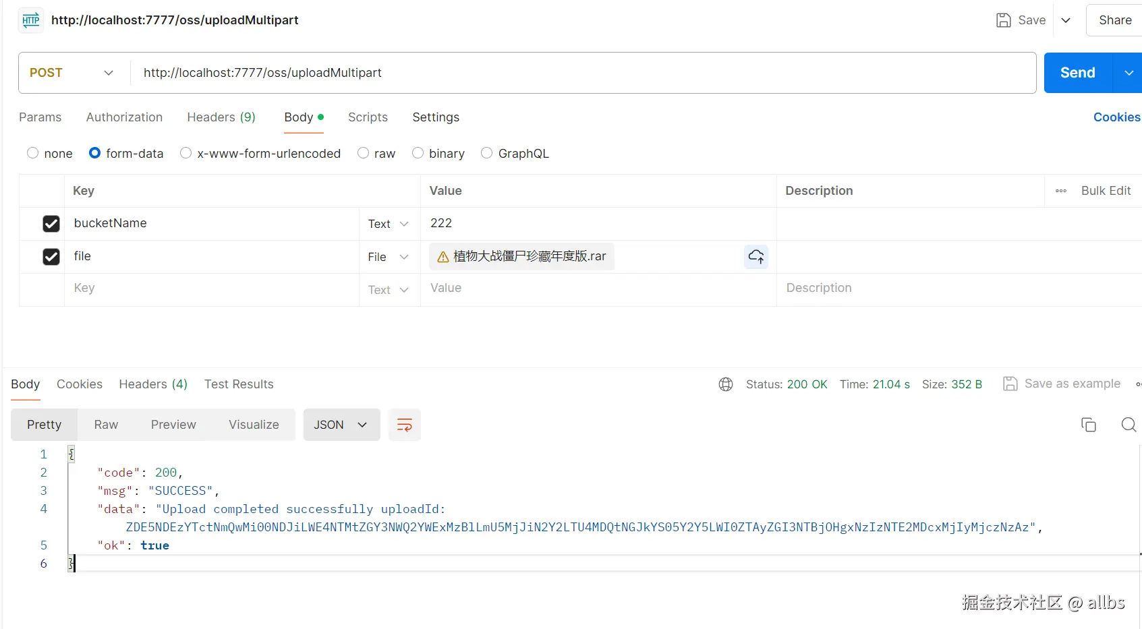
Task: Select the Raw response view
Action: pyautogui.click(x=106, y=425)
